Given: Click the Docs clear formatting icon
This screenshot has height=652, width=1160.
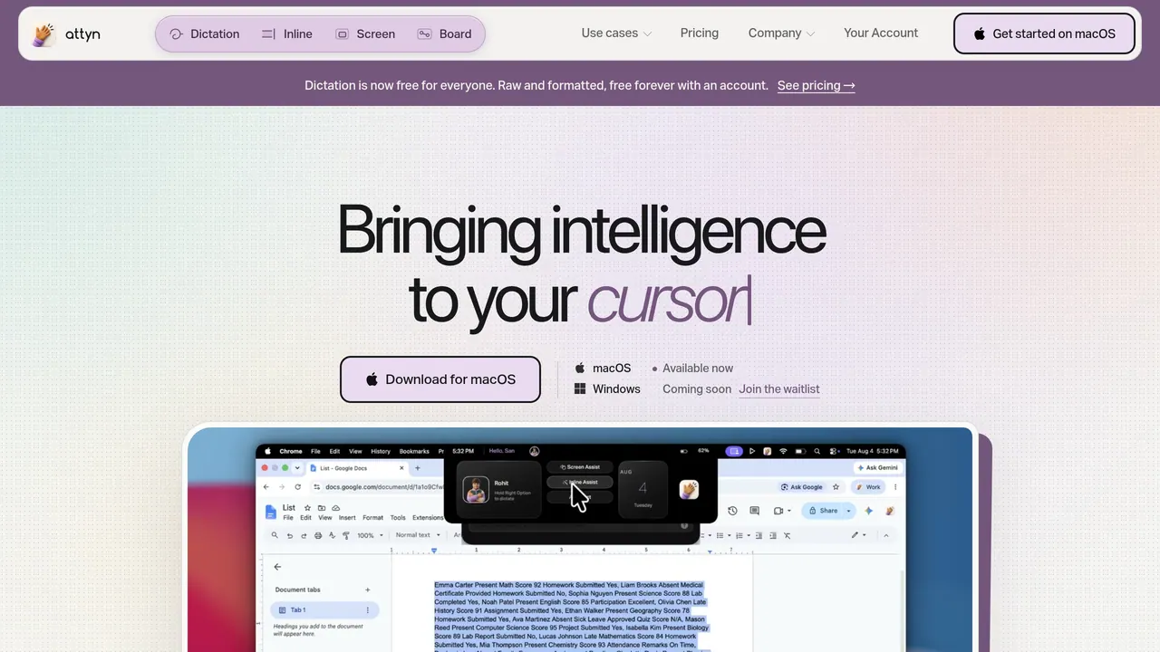Looking at the screenshot, I should (787, 535).
